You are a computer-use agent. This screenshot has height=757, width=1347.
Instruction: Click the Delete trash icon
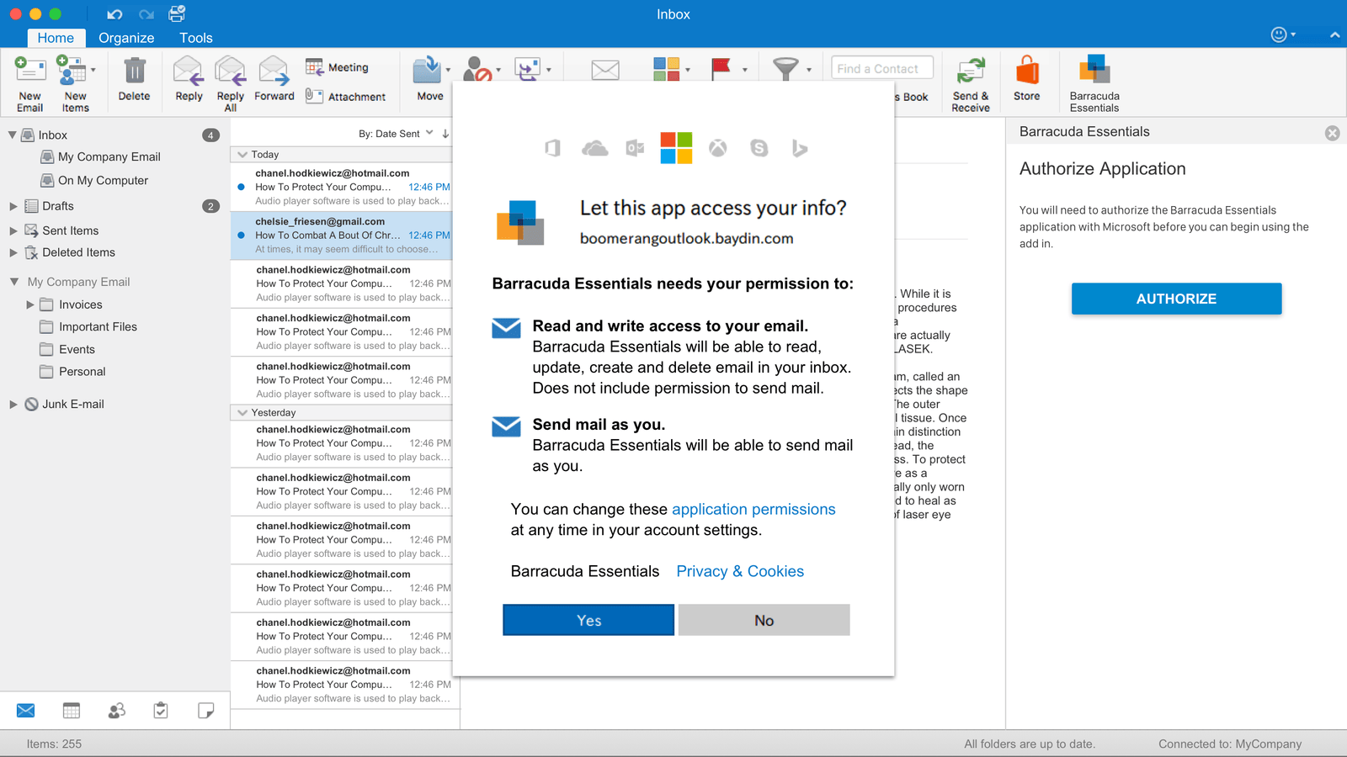pyautogui.click(x=134, y=72)
